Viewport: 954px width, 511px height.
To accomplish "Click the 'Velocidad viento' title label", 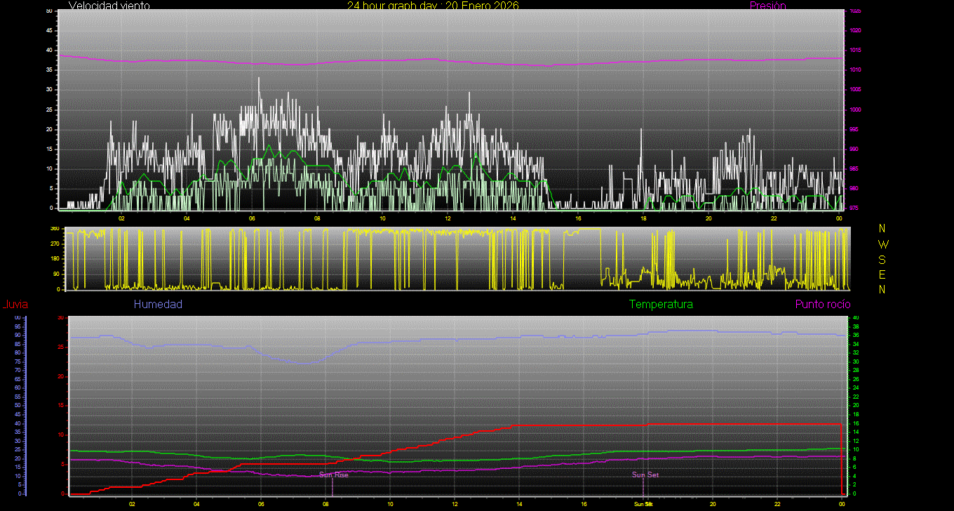I will [x=109, y=6].
